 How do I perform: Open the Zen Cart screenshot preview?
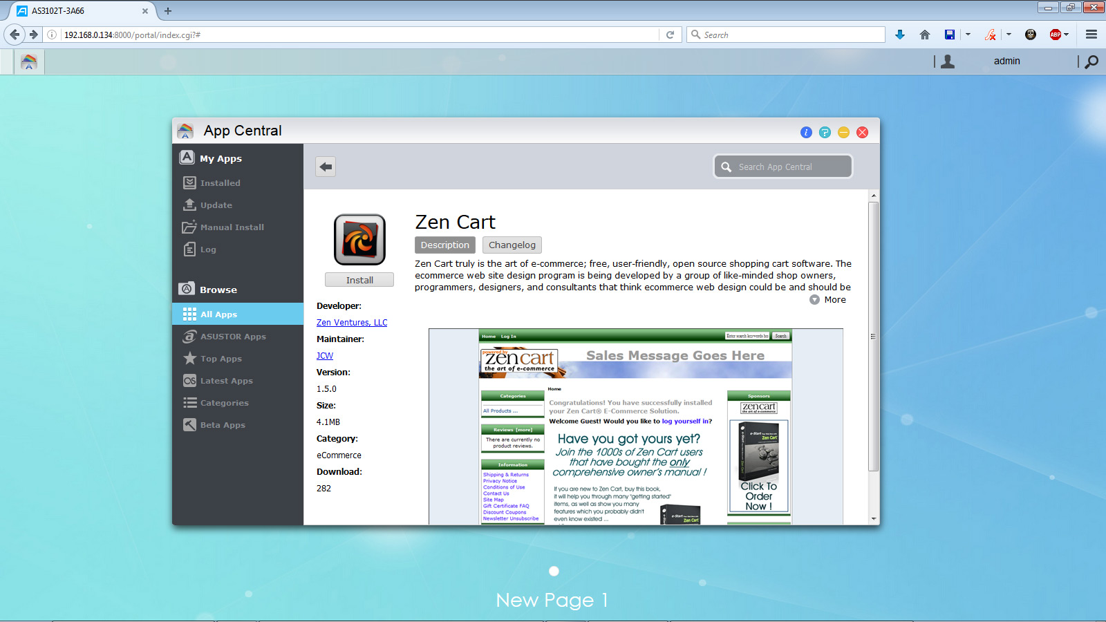[636, 426]
